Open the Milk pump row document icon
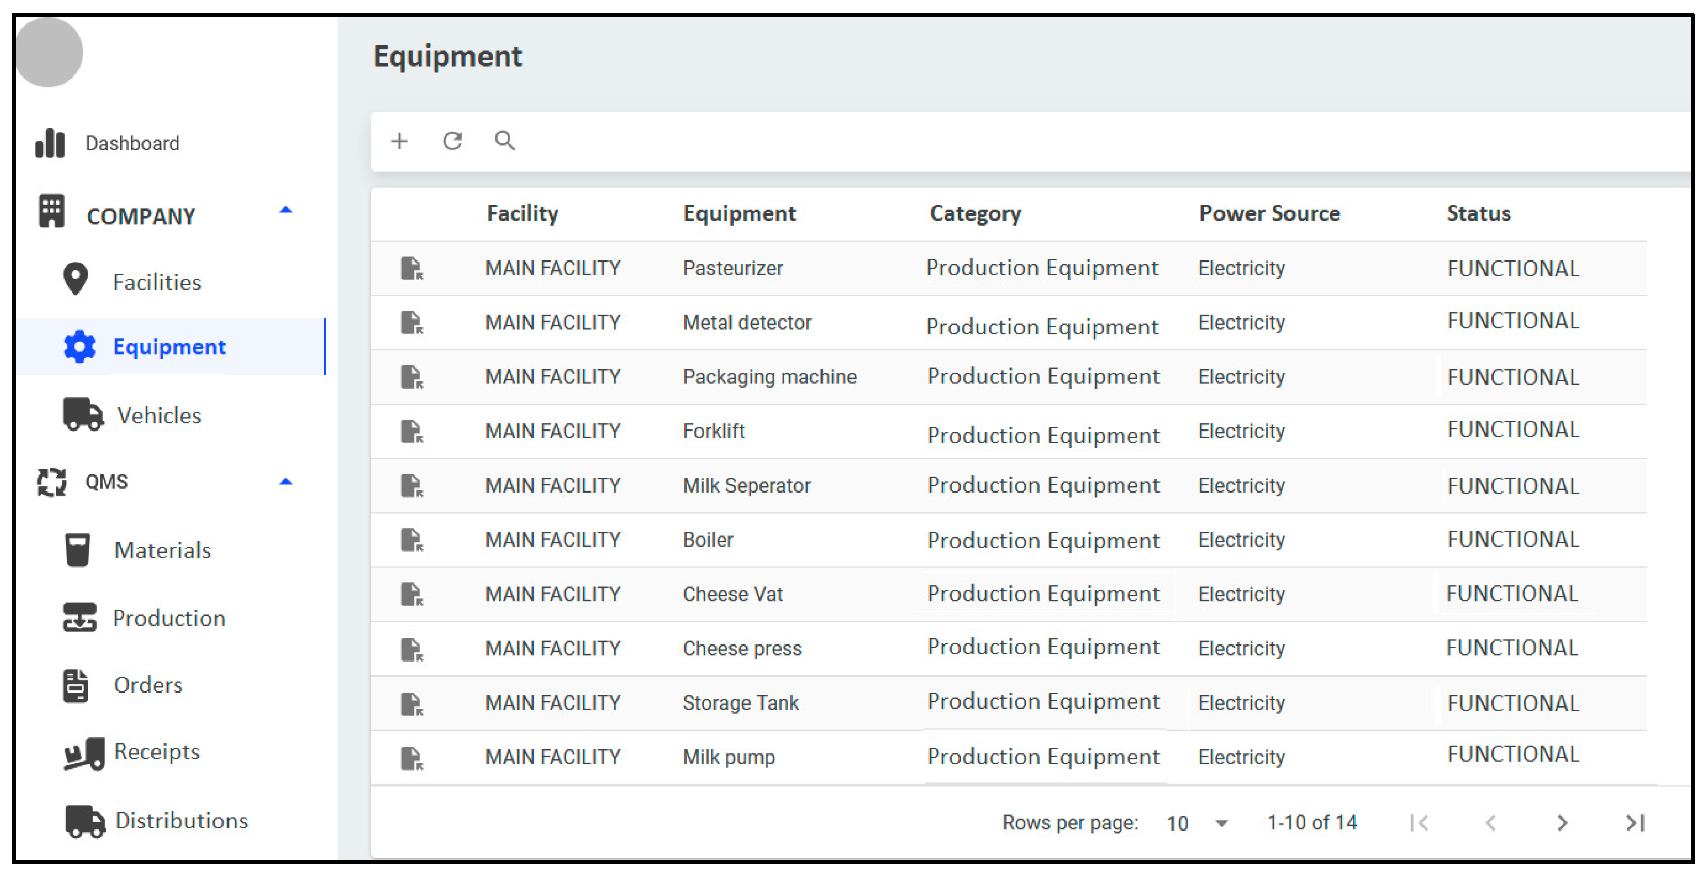The height and width of the screenshot is (876, 1705). (411, 758)
